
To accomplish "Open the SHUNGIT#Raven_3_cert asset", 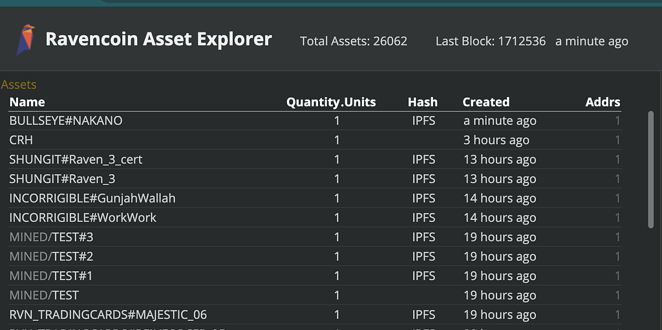I will [76, 160].
